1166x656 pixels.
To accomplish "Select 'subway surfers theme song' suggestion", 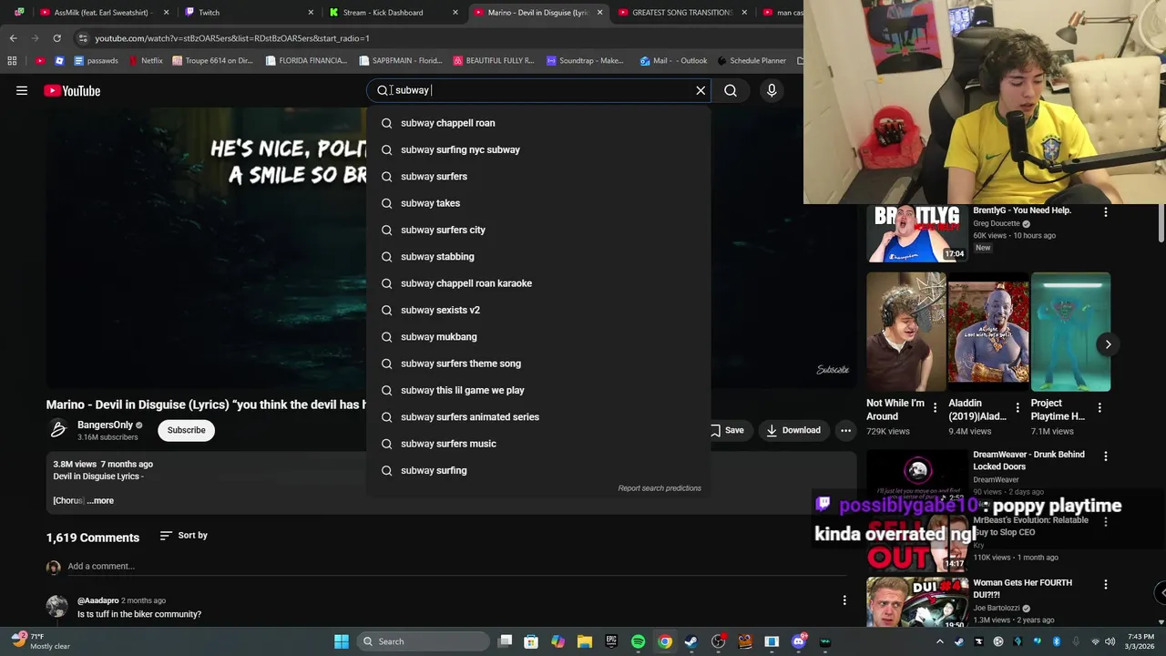I will point(538,364).
